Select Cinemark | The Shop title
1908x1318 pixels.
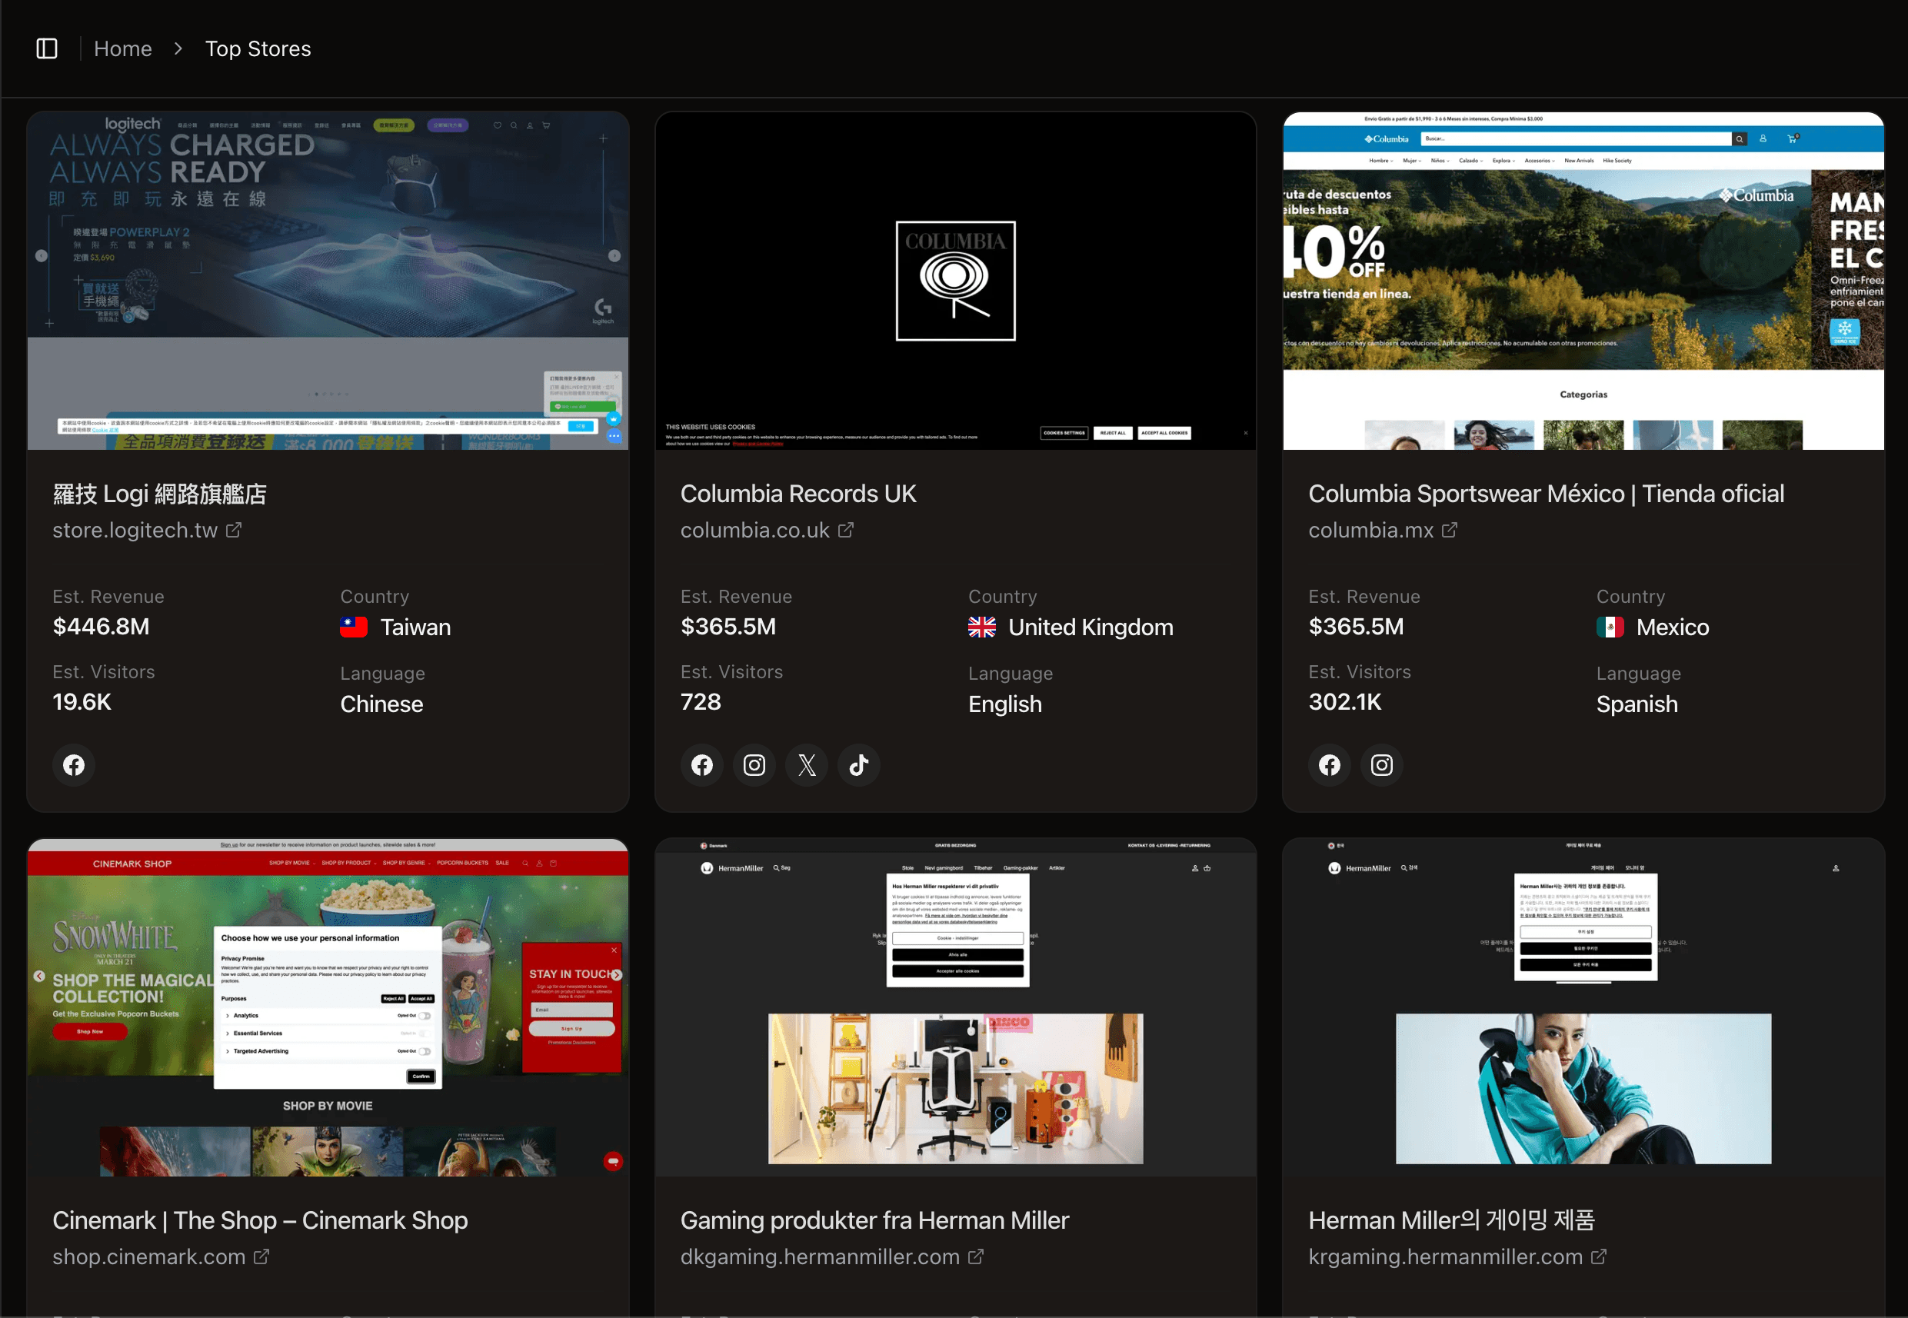click(260, 1220)
